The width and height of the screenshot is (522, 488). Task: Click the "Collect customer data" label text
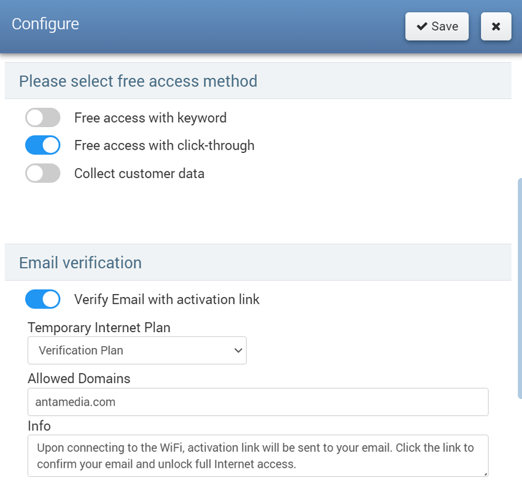click(139, 174)
